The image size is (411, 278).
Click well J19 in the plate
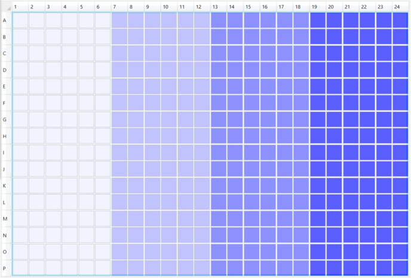318,169
